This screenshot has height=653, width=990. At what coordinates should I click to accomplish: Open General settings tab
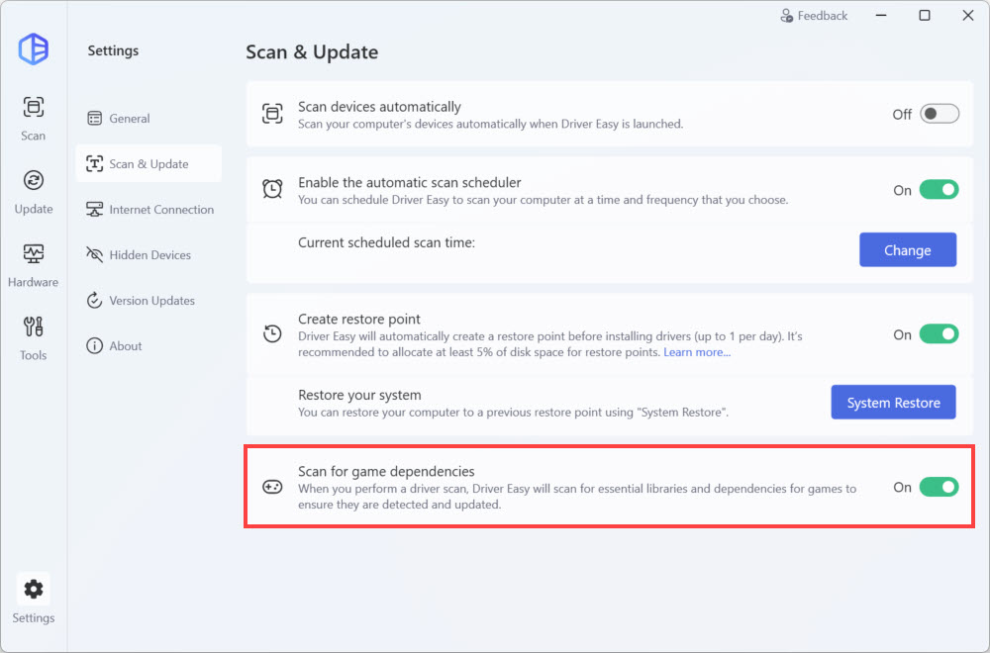click(x=129, y=119)
